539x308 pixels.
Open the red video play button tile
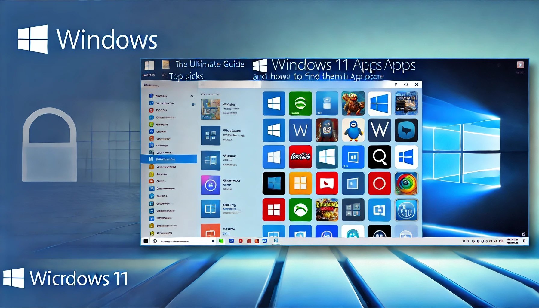pyautogui.click(x=327, y=183)
